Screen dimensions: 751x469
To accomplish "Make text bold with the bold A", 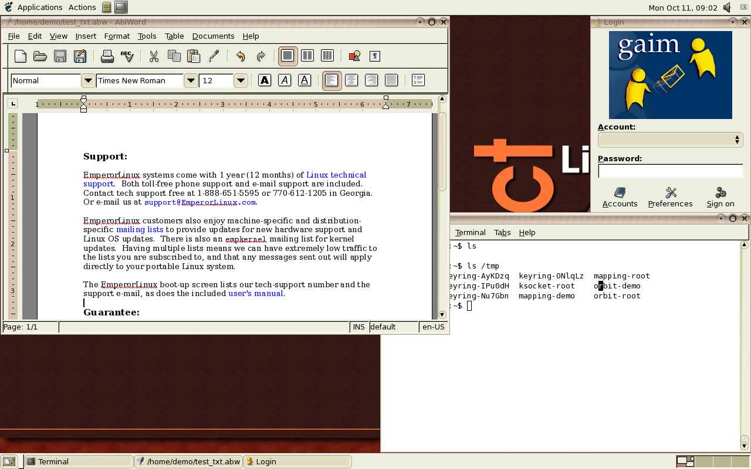I will pos(265,80).
